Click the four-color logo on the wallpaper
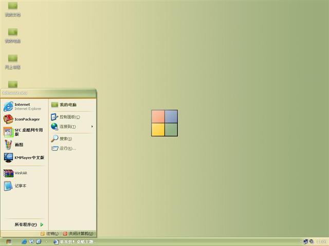The width and height of the screenshot is (329, 246). coord(164,123)
